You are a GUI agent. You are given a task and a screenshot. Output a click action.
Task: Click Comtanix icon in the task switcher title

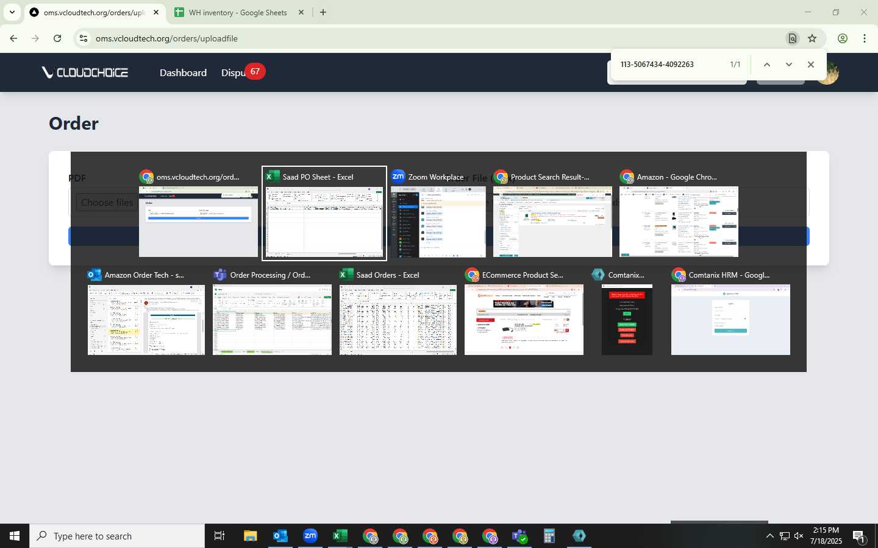598,275
